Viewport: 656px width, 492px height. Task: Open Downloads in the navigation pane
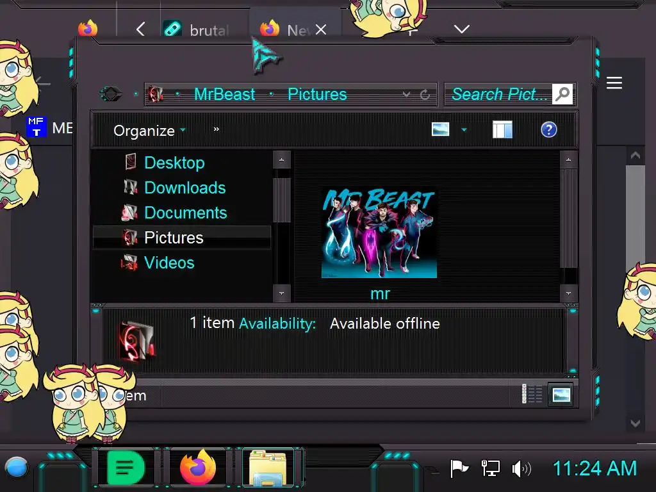coord(185,188)
